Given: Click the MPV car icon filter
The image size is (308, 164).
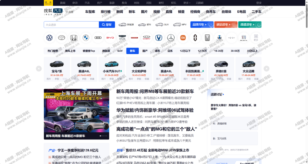Looking at the screenshot, I should coord(180,25).
